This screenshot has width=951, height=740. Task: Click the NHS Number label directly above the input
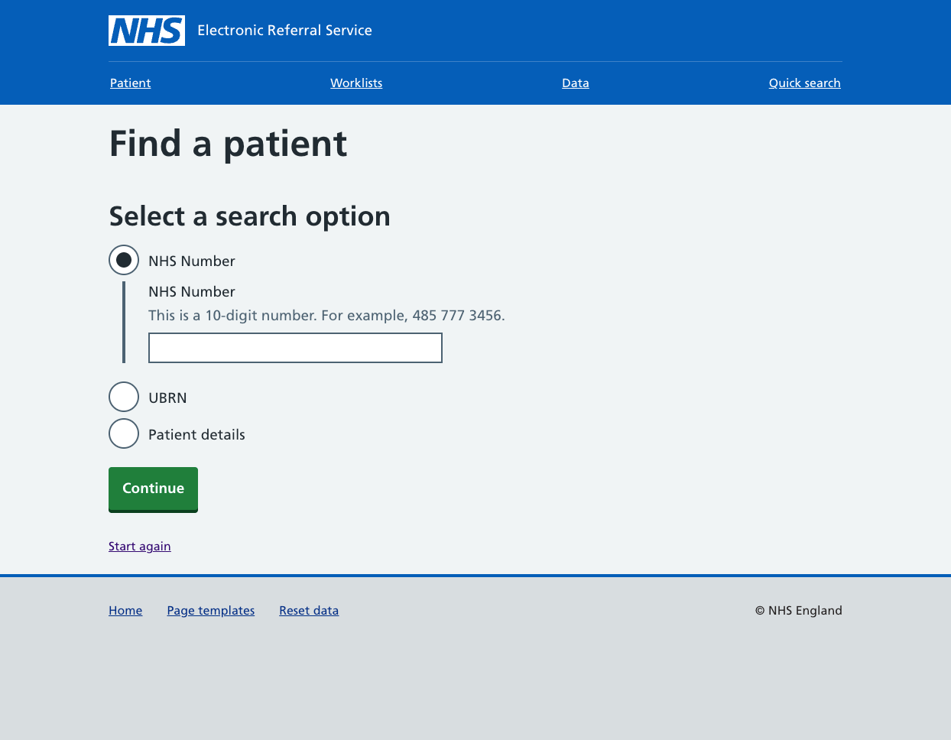pos(191,292)
